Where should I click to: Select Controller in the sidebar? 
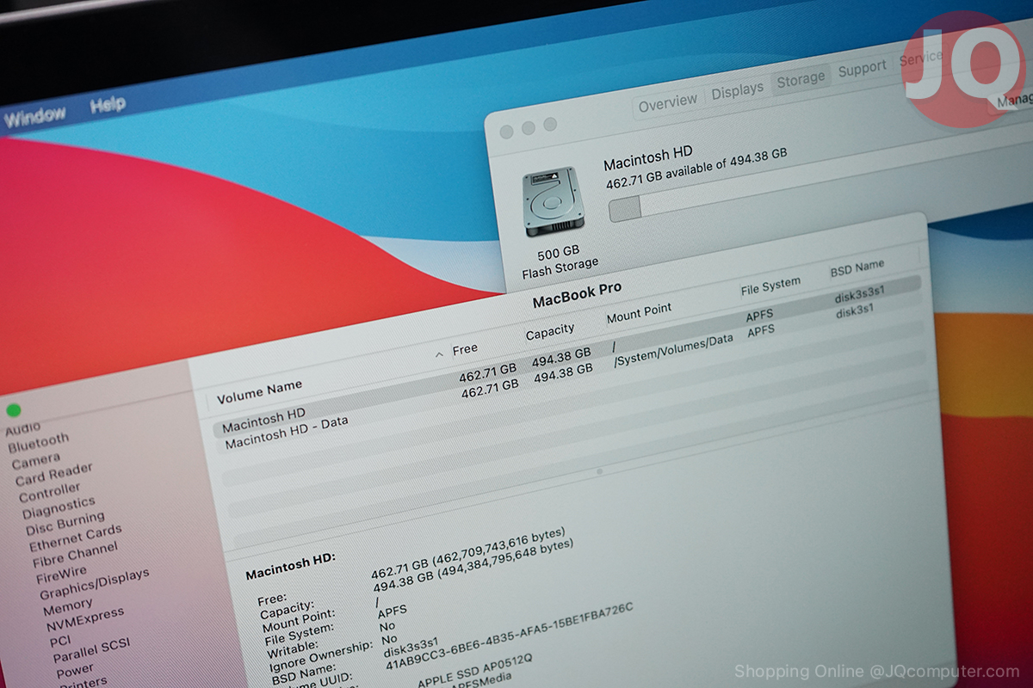[50, 493]
